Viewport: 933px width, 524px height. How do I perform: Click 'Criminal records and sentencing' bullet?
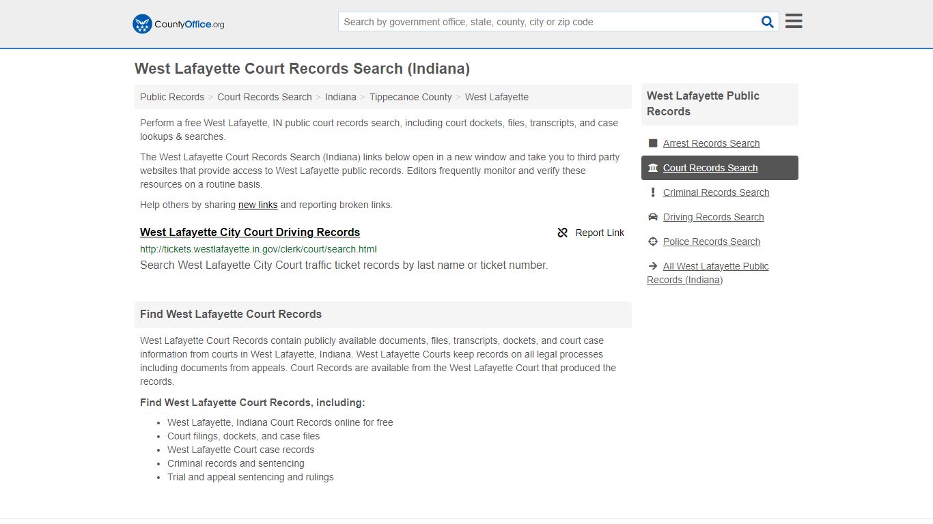click(236, 463)
